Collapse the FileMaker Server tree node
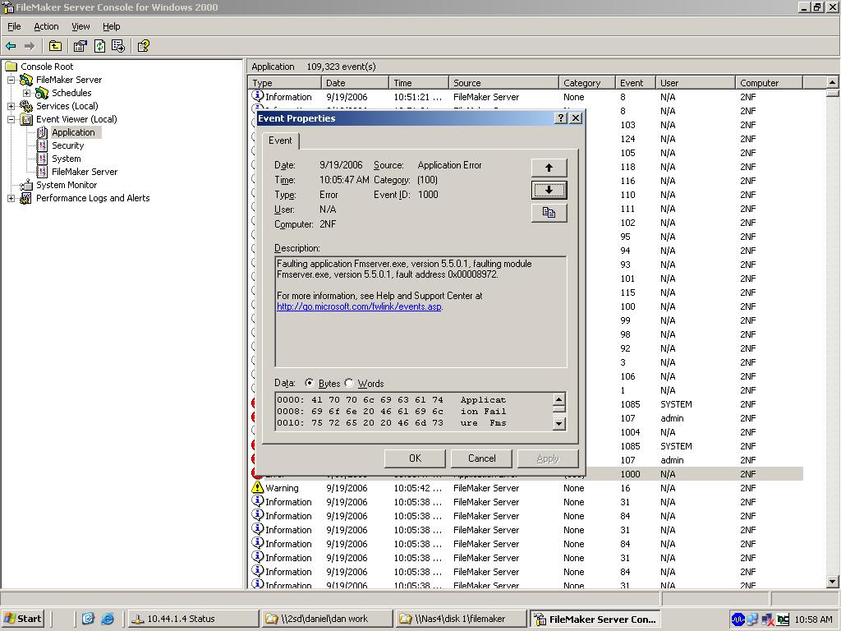 point(11,80)
